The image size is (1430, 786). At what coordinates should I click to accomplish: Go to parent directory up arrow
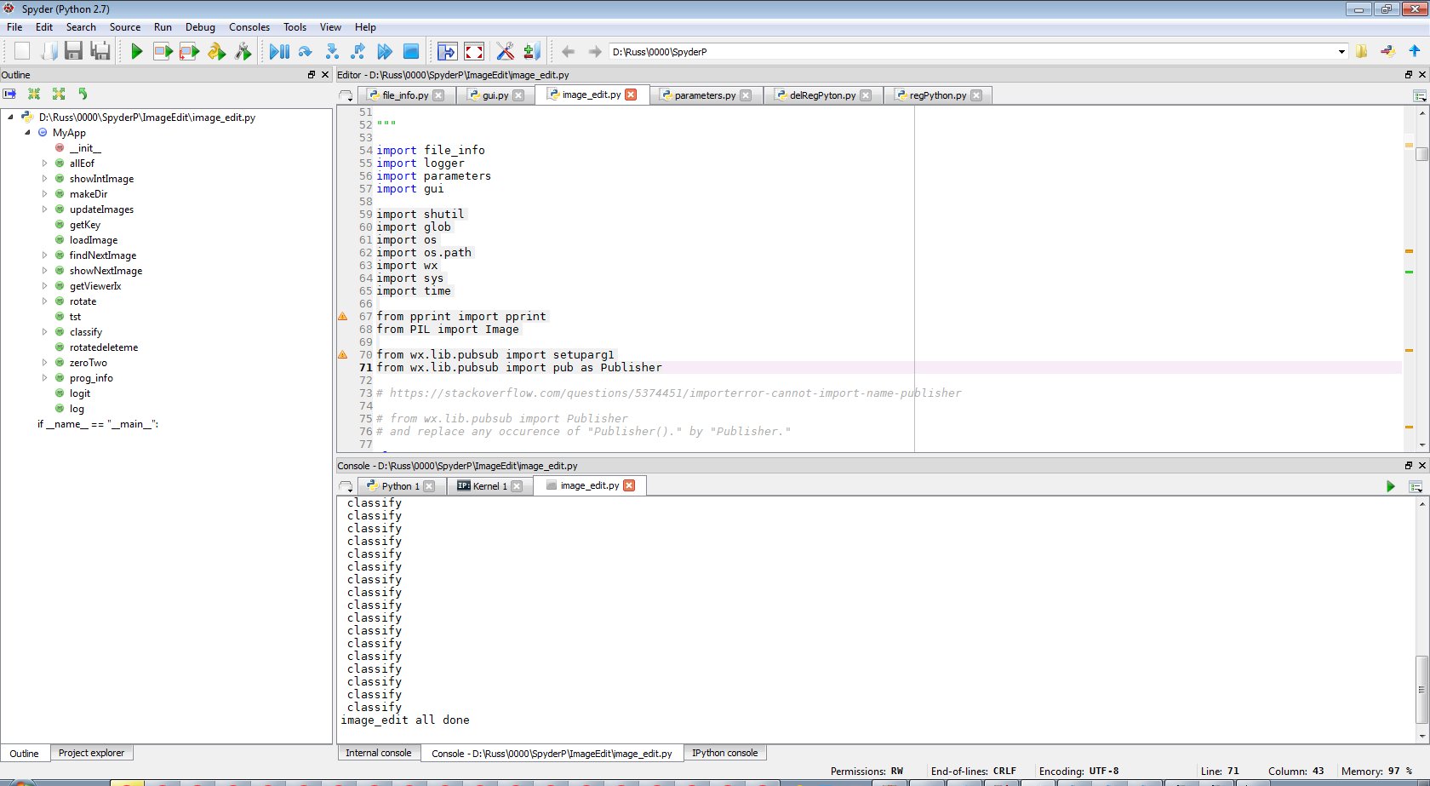click(1415, 51)
